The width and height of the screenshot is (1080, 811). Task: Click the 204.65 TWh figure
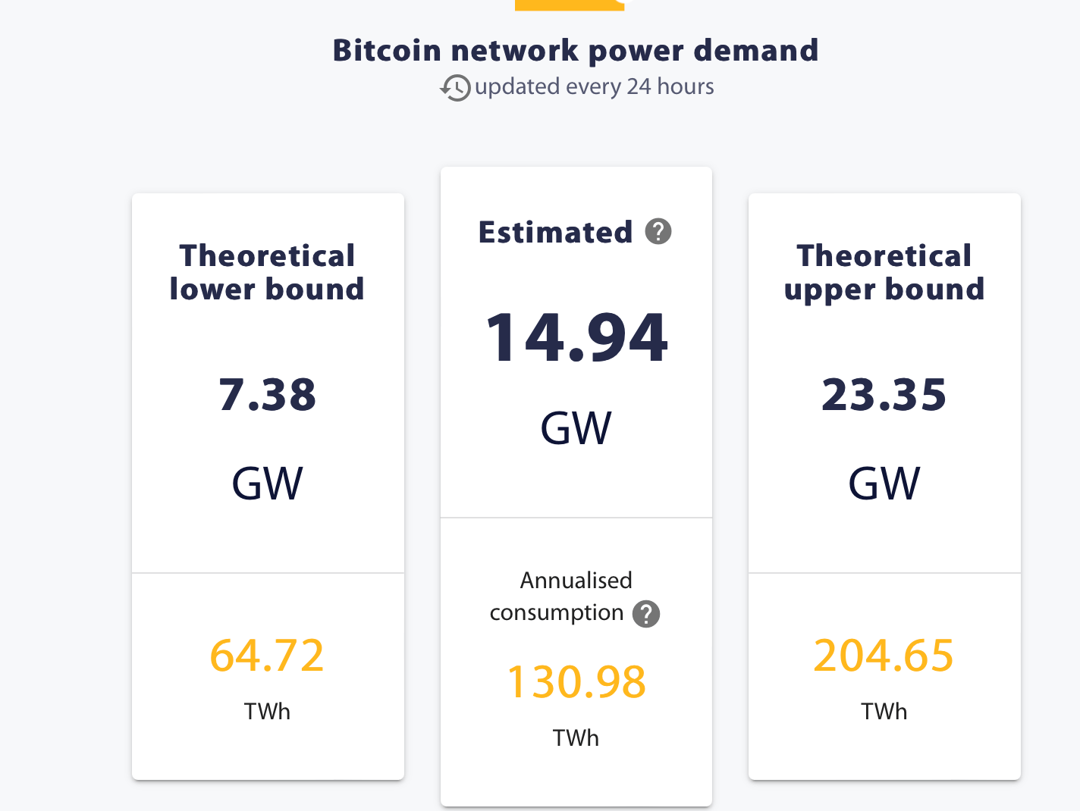tap(884, 655)
